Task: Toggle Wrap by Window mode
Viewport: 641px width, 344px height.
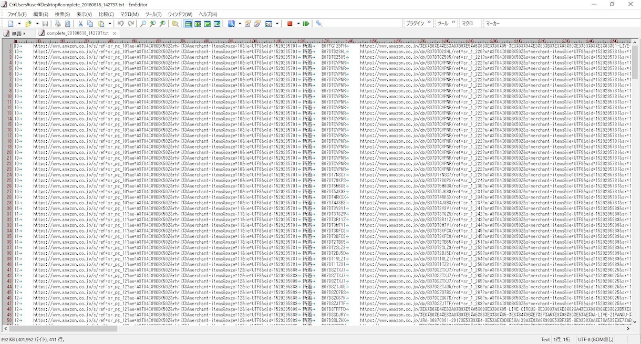Action: (x=208, y=24)
